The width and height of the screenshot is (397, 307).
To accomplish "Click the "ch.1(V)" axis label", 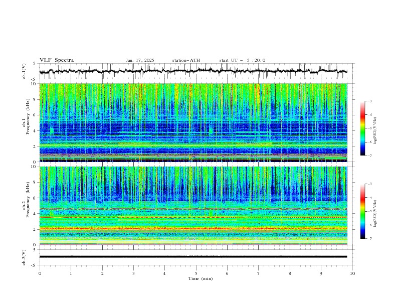I will 24,71.
